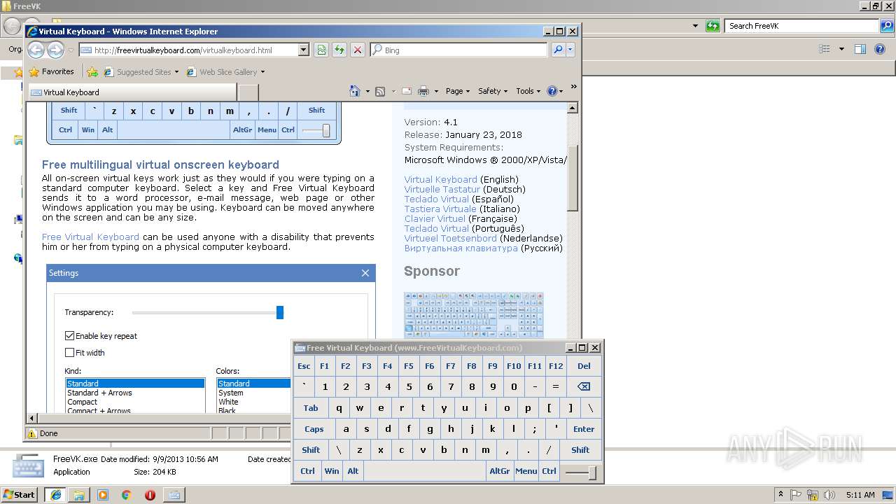This screenshot has width=896, height=504.
Task: Click the green refresh page icon
Action: point(339,50)
